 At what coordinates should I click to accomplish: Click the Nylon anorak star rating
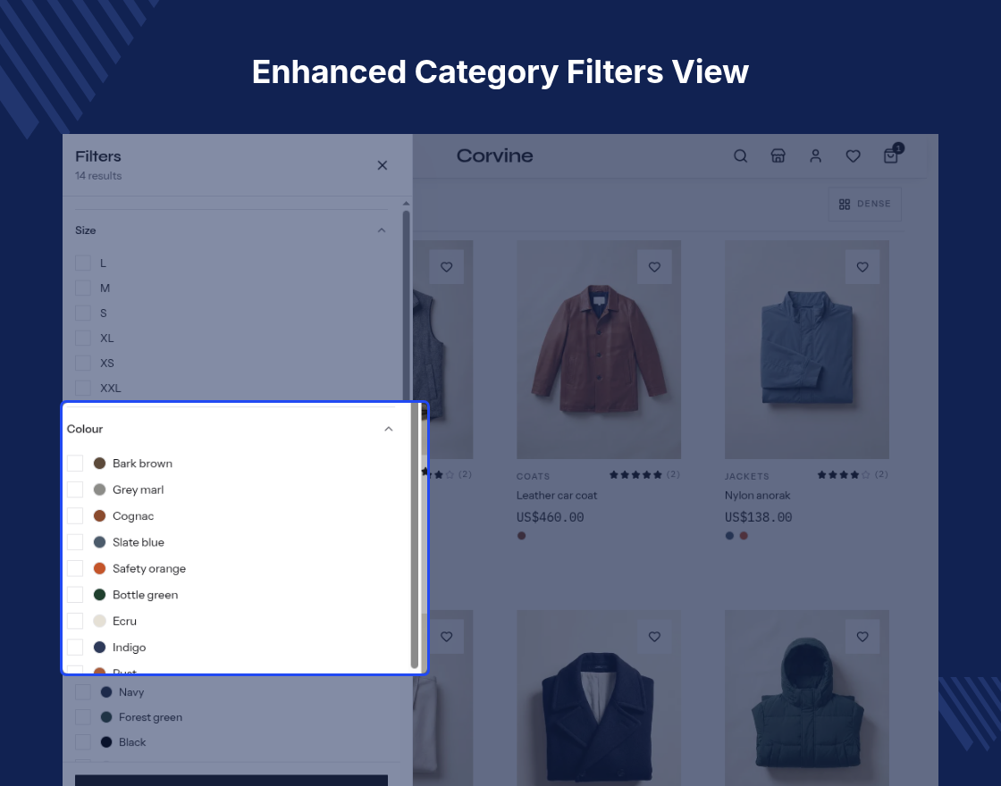[x=844, y=474]
